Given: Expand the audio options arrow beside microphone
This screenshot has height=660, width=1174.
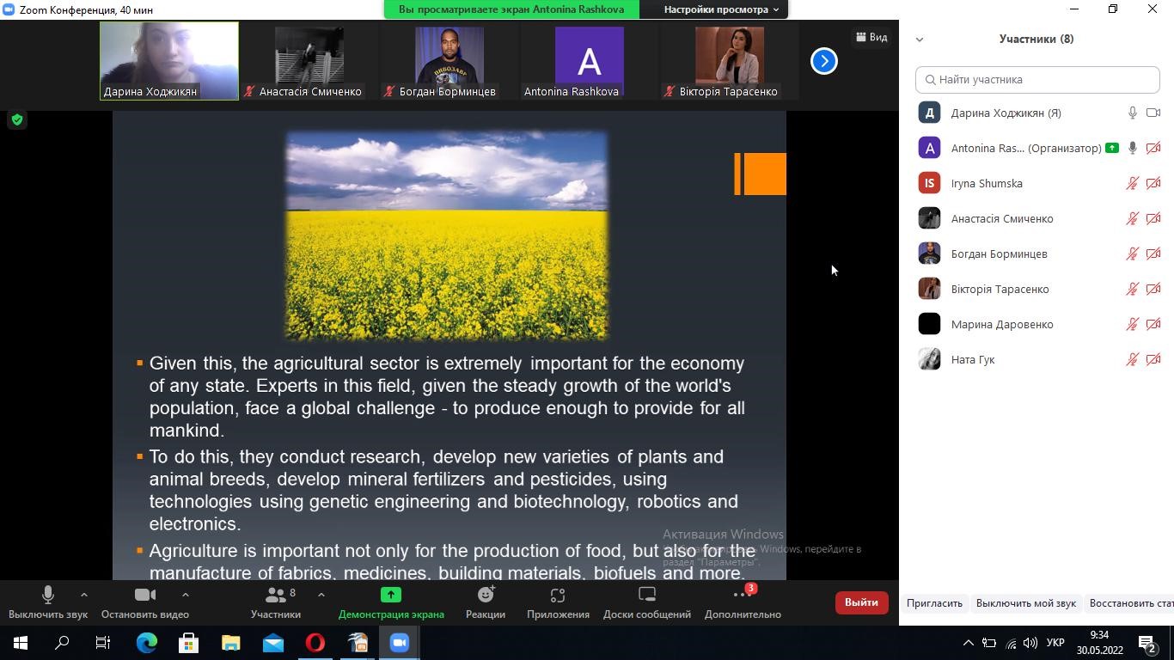Looking at the screenshot, I should click(x=83, y=595).
